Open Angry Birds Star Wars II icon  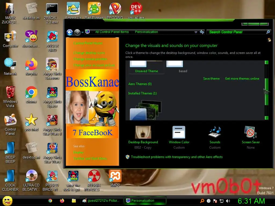[52, 125]
